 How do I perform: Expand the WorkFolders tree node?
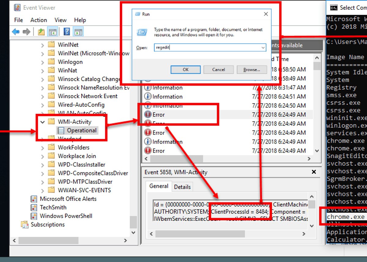[x=43, y=147]
